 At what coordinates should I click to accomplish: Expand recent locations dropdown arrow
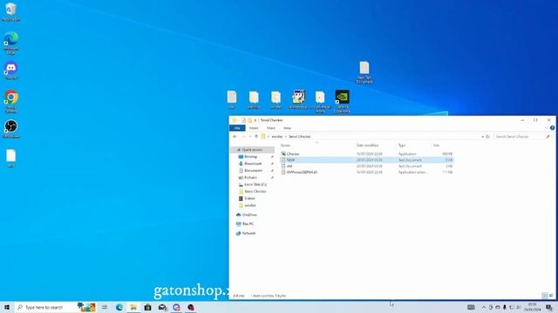[250, 137]
